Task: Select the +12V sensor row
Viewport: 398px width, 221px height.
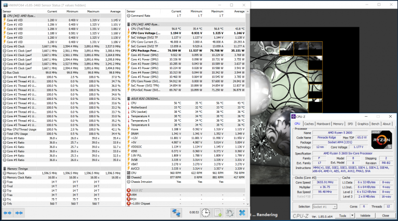Action: [x=186, y=138]
